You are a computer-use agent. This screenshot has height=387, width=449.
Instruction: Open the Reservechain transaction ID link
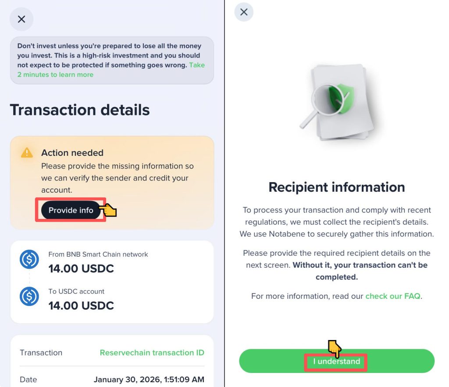click(x=152, y=353)
